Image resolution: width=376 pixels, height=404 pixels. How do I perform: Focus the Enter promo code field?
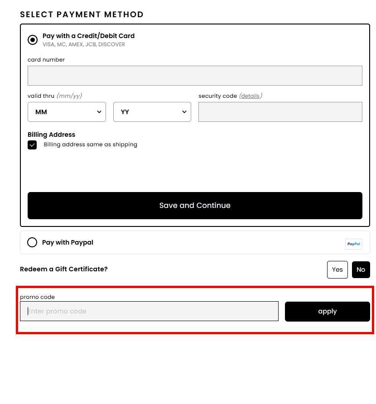[x=149, y=311]
